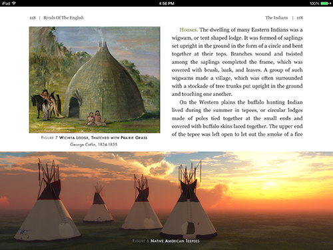
Task: Tap the setting sun in teepee image
Action: pyautogui.click(x=269, y=186)
